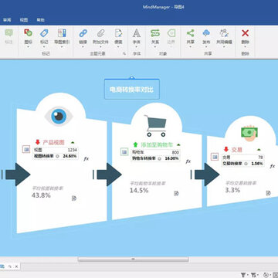Click the 链接 link icon in ribbon

pyautogui.click(x=83, y=33)
